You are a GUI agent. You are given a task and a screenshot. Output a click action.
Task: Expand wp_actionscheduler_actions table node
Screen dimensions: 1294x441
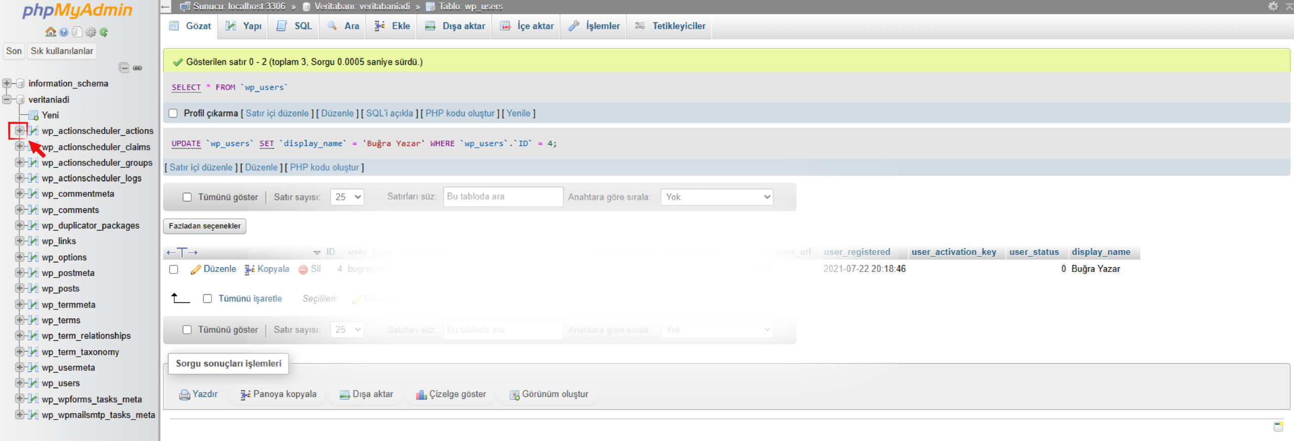pyautogui.click(x=19, y=131)
